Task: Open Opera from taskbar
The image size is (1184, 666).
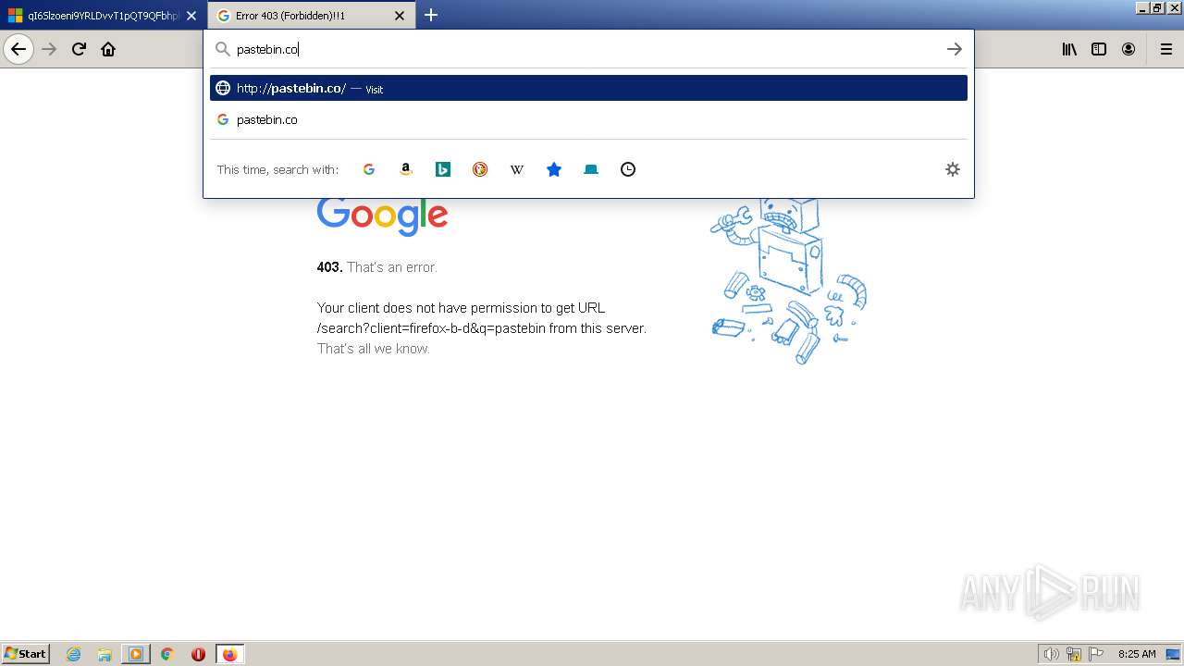Action: click(x=198, y=654)
